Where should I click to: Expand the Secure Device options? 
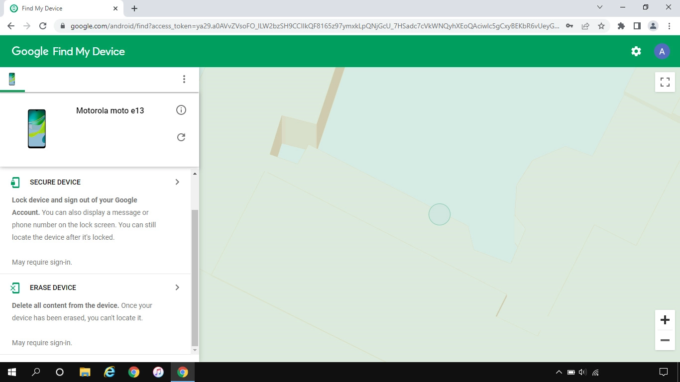177,182
